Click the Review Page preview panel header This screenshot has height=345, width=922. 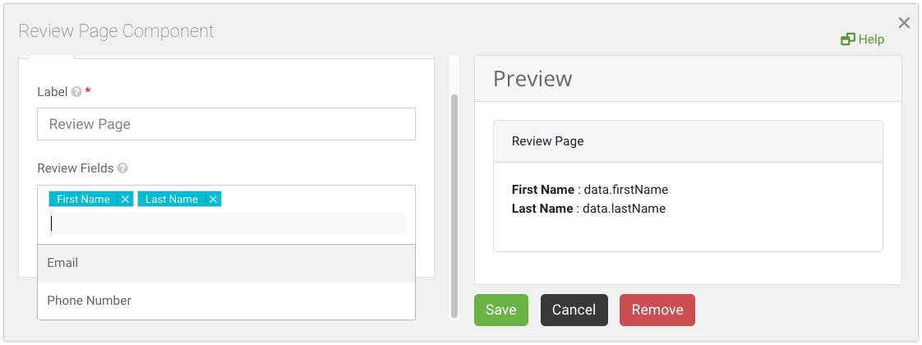(x=687, y=141)
